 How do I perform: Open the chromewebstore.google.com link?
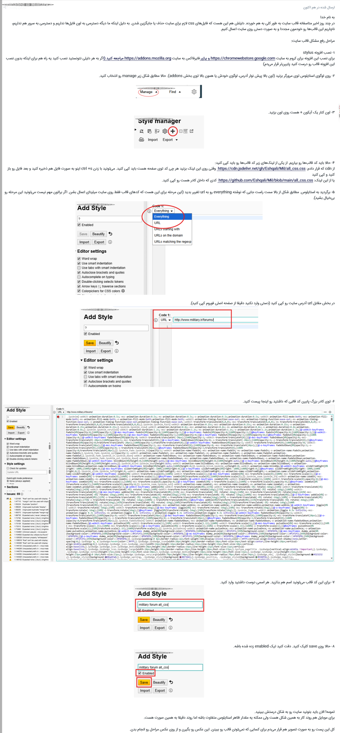(242, 58)
